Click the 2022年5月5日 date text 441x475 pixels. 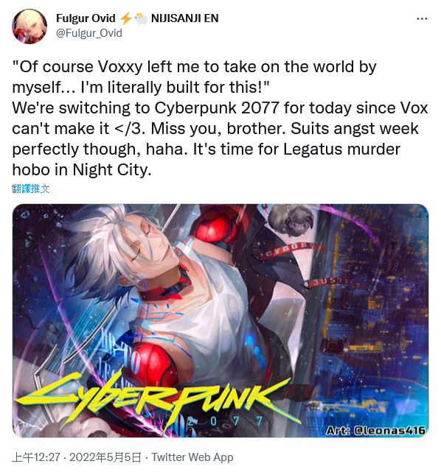pos(105,457)
